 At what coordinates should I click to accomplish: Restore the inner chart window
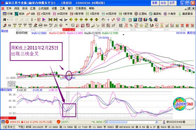click(190, 9)
